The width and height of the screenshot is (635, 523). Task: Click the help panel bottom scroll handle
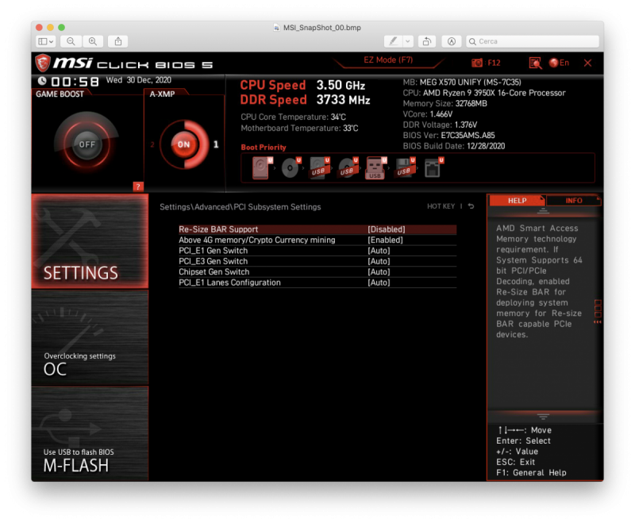coord(543,416)
